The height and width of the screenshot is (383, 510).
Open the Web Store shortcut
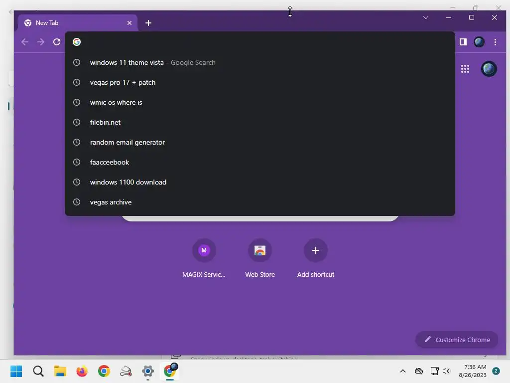[260, 258]
